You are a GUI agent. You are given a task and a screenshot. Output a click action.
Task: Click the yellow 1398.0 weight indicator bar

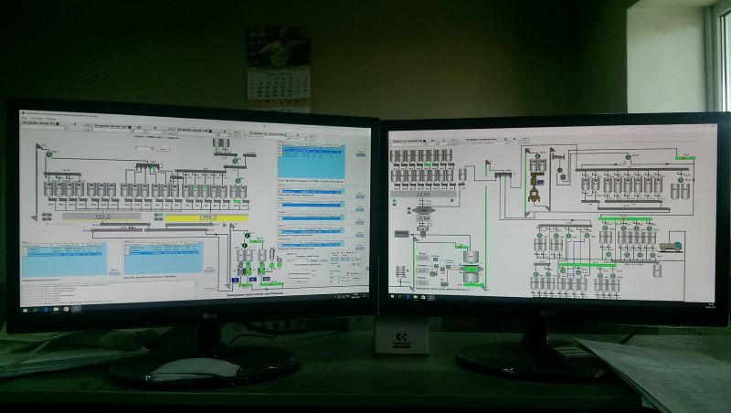206,217
